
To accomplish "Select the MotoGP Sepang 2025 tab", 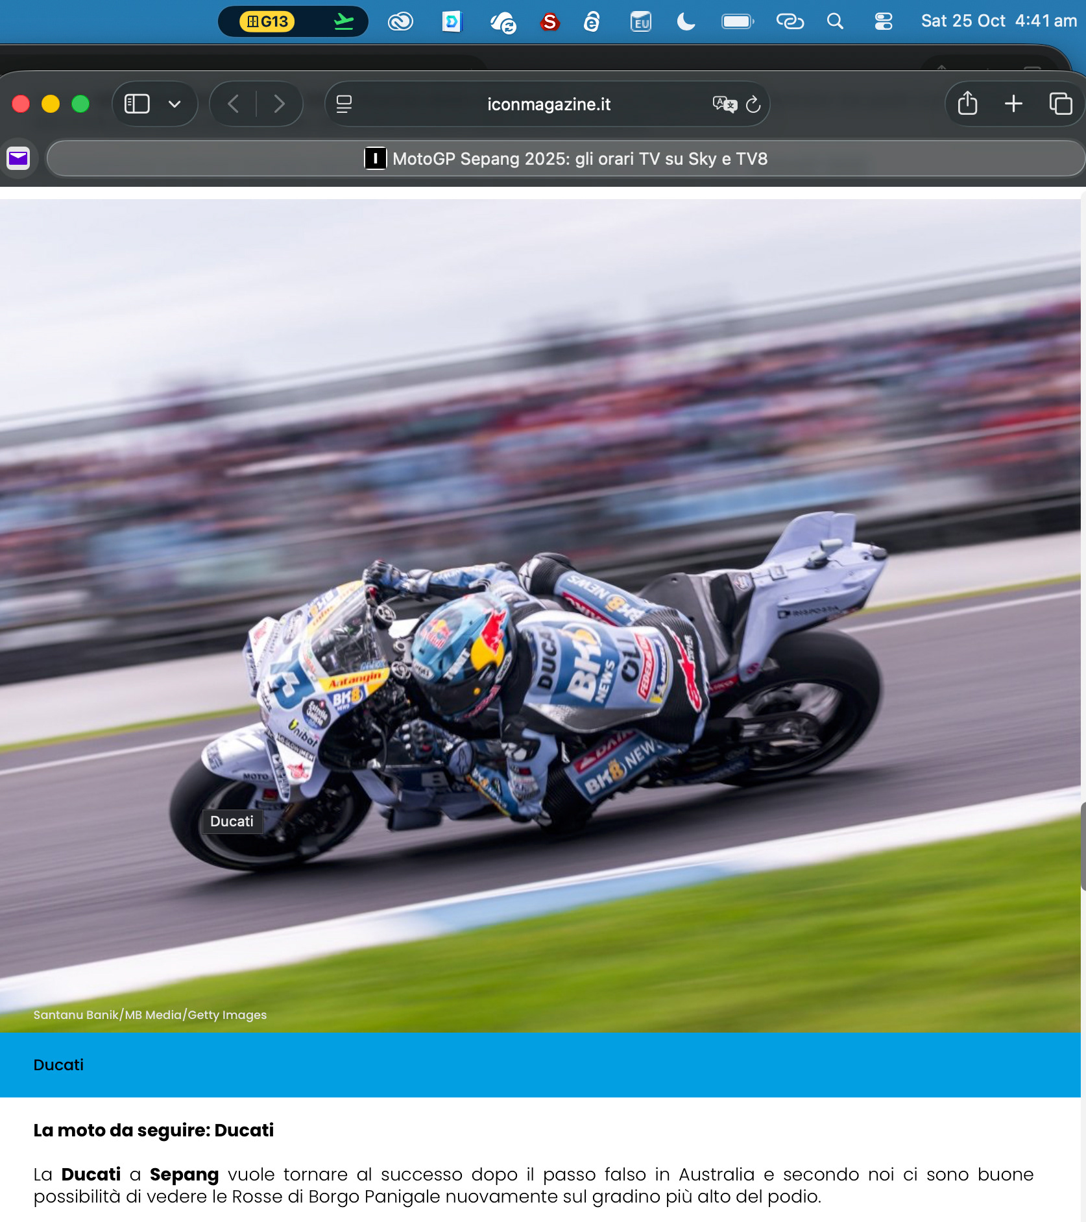I will [565, 158].
